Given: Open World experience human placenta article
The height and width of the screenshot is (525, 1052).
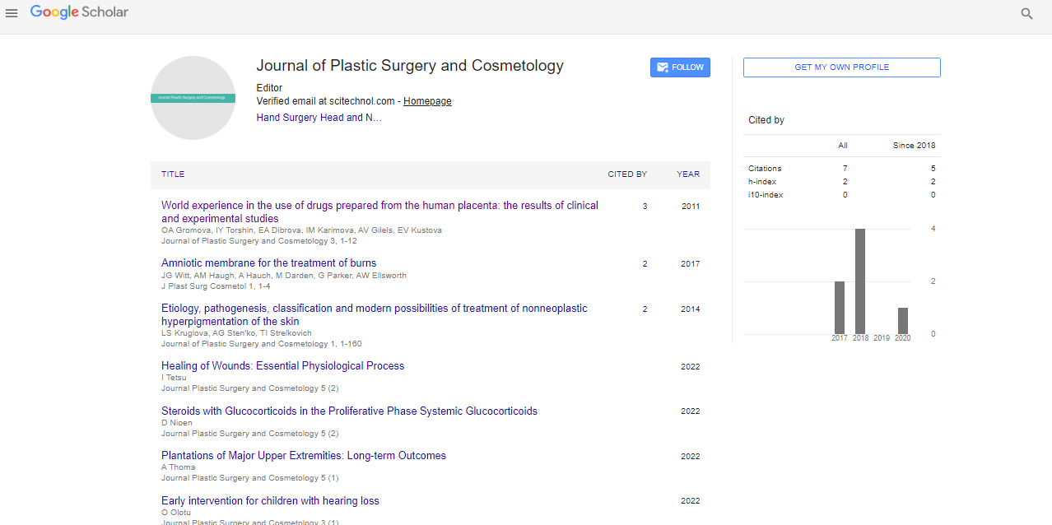Looking at the screenshot, I should pyautogui.click(x=379, y=211).
